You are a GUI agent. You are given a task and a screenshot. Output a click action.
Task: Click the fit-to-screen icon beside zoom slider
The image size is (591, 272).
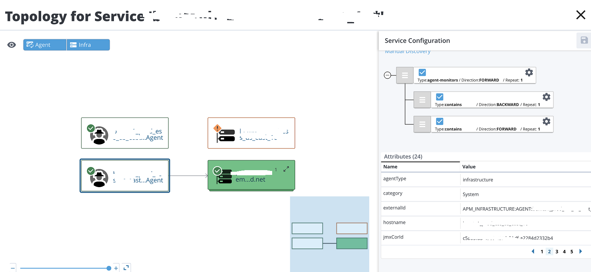click(126, 268)
